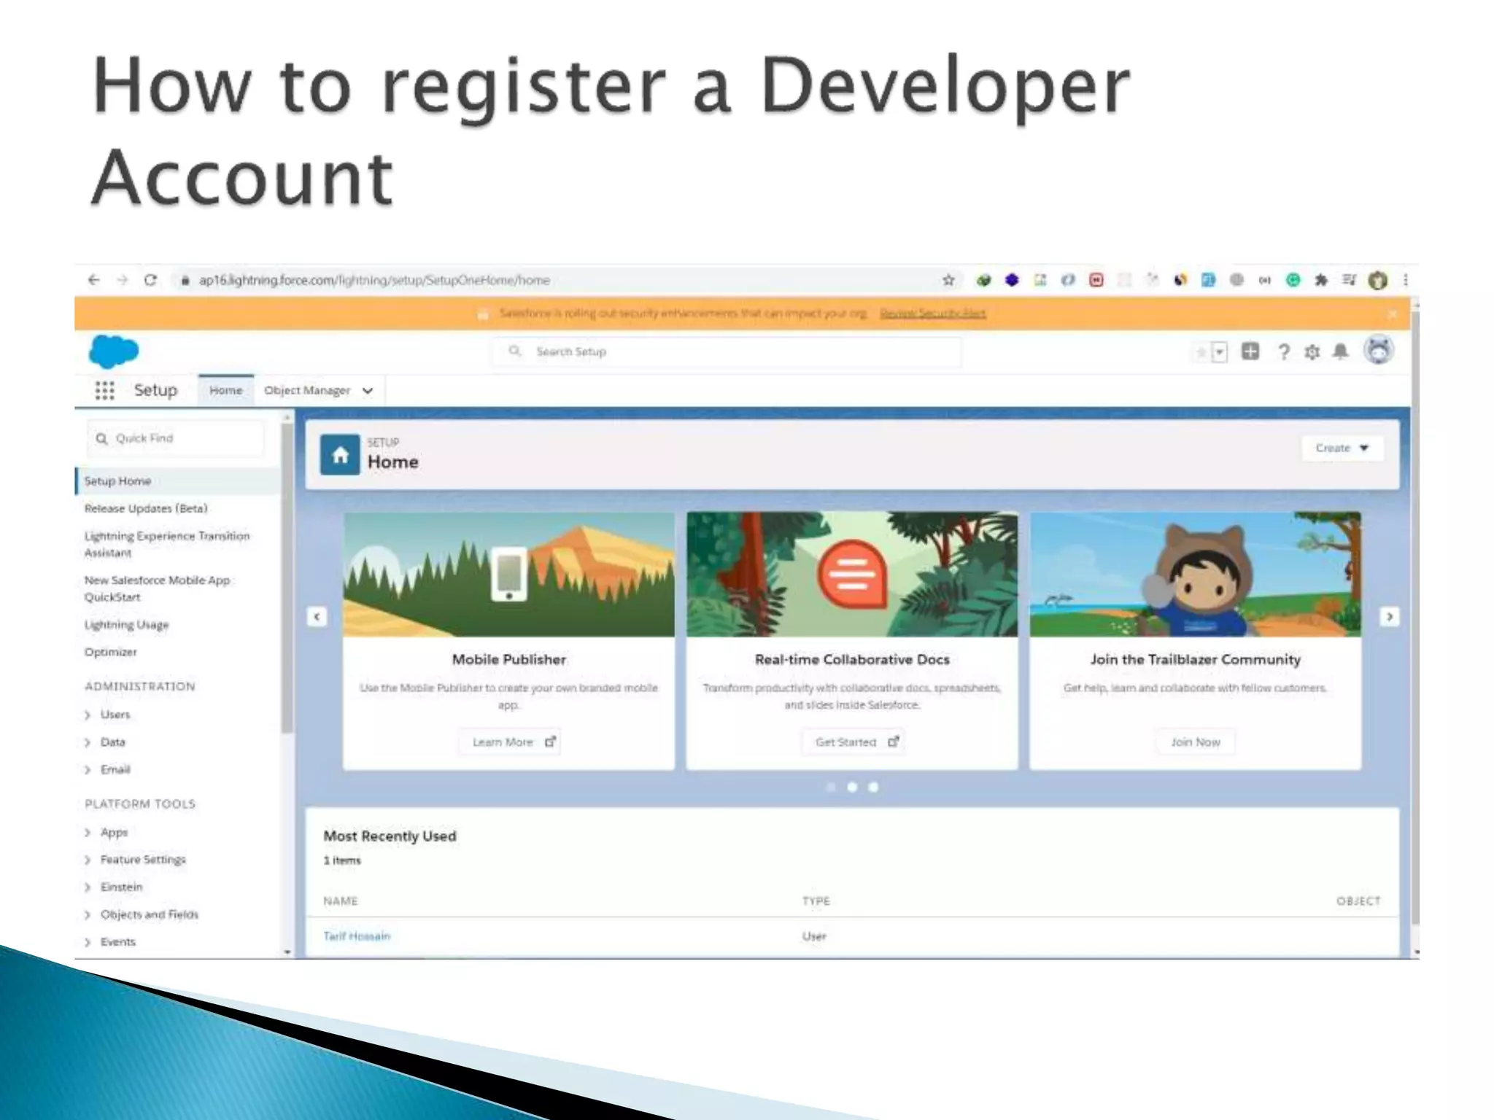Click Join Now button

coord(1195,742)
